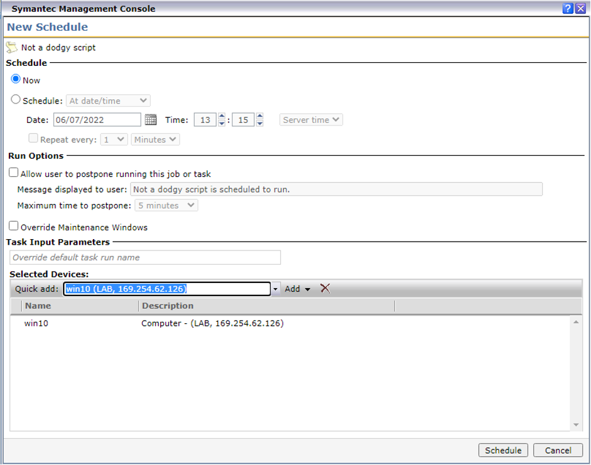Decrease the hour value with down arrow

pos(222,123)
